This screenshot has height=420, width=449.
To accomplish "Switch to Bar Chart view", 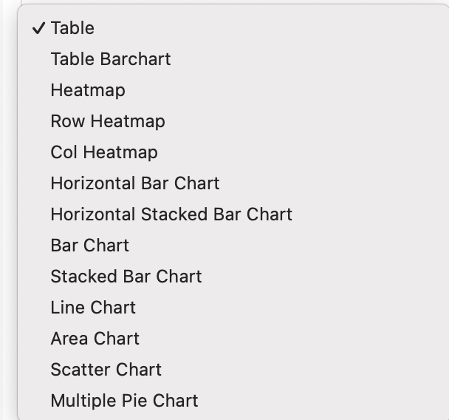I will pos(89,245).
